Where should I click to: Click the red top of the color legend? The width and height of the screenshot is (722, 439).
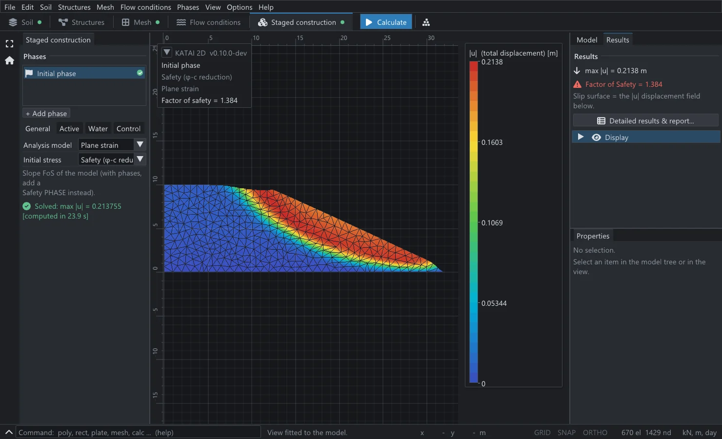click(x=473, y=66)
